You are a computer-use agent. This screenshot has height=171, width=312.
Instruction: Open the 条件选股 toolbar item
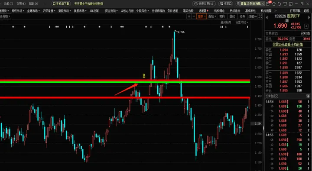(x=172, y=11)
